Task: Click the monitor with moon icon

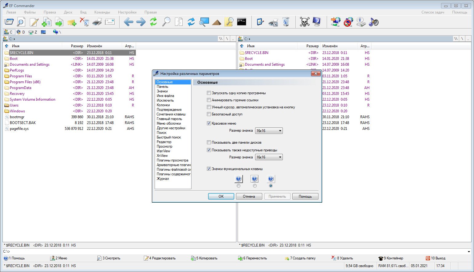Action: (x=317, y=22)
